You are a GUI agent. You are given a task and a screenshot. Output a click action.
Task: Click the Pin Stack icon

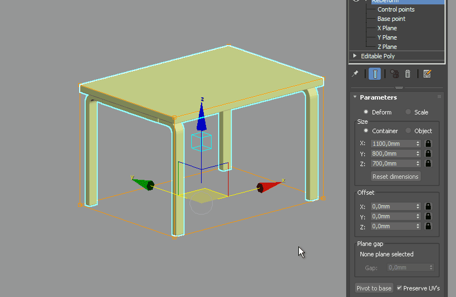355,74
